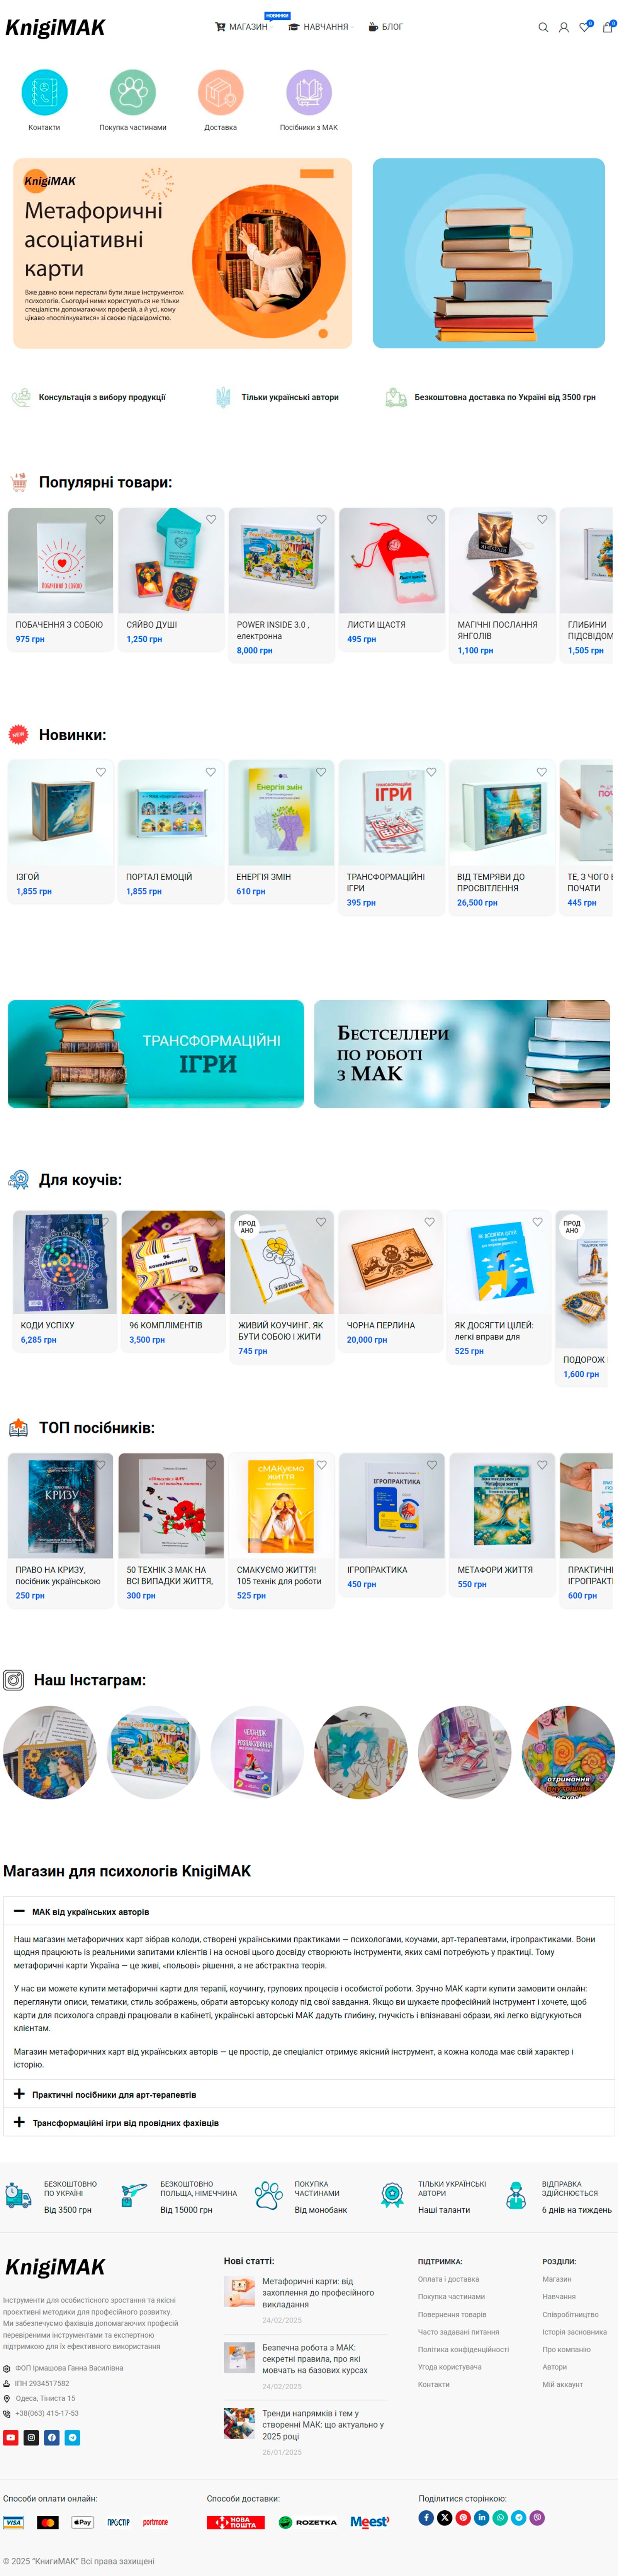
Task: Click the Контакти round icon
Action: [x=44, y=92]
